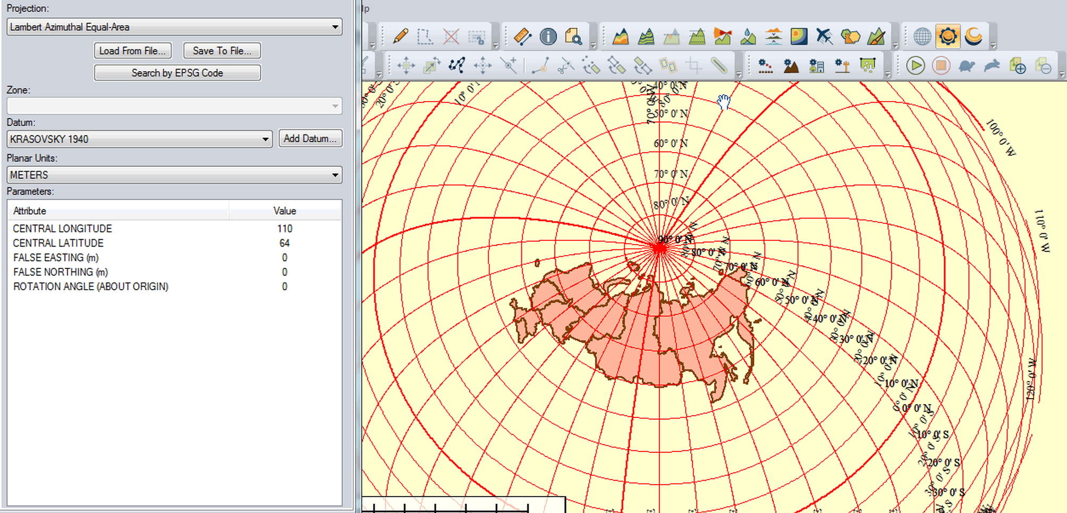
Task: Toggle the moon night lighting option
Action: click(974, 36)
